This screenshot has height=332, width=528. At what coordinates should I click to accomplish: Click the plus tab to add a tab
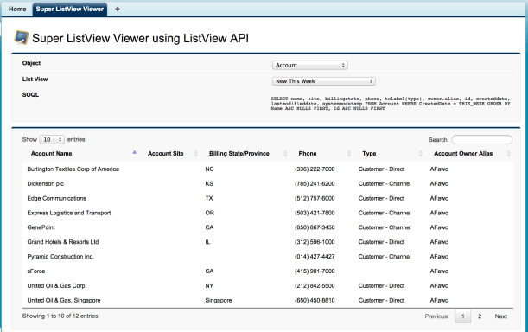[118, 10]
